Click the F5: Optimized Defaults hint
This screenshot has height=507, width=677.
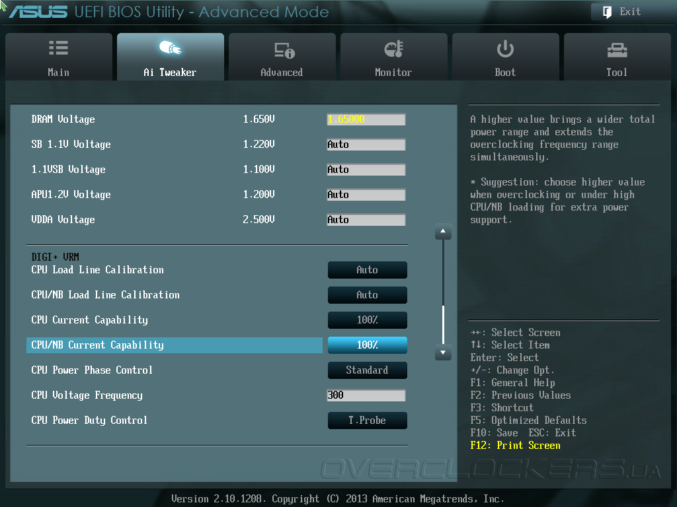528,421
